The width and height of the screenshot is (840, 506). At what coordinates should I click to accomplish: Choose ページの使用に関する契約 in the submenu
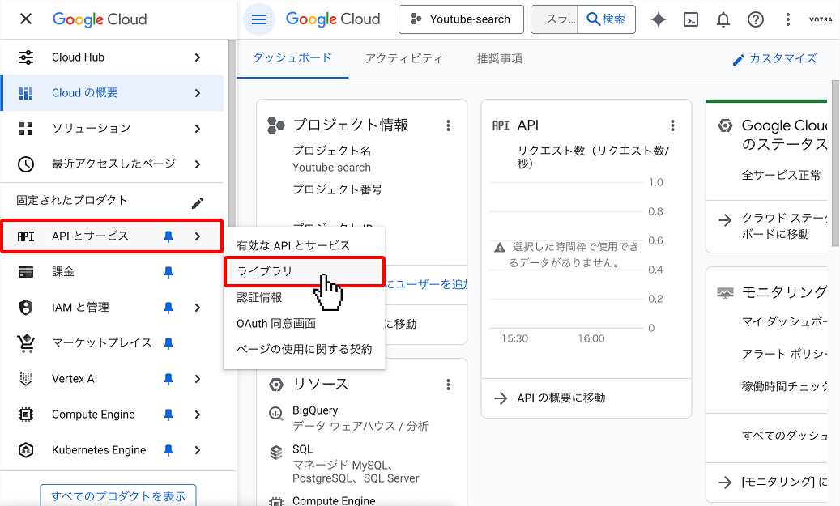[x=304, y=349]
